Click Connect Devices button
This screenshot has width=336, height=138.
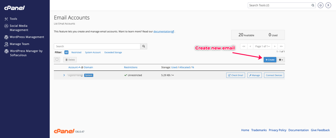[x=274, y=75]
